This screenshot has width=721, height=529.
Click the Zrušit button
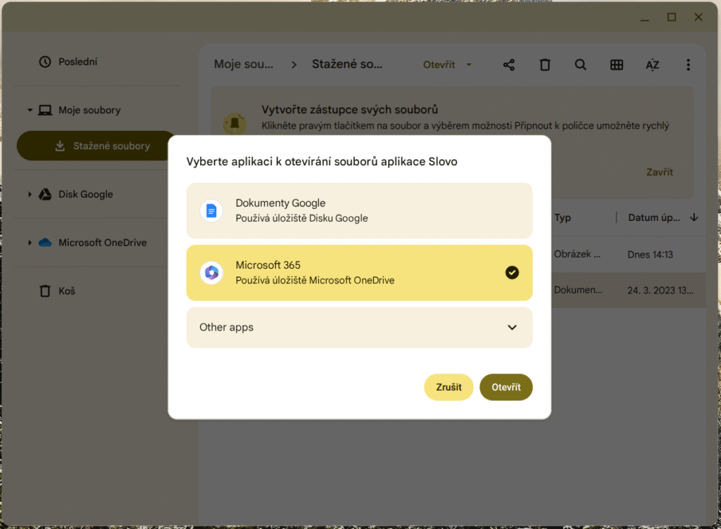pyautogui.click(x=449, y=387)
